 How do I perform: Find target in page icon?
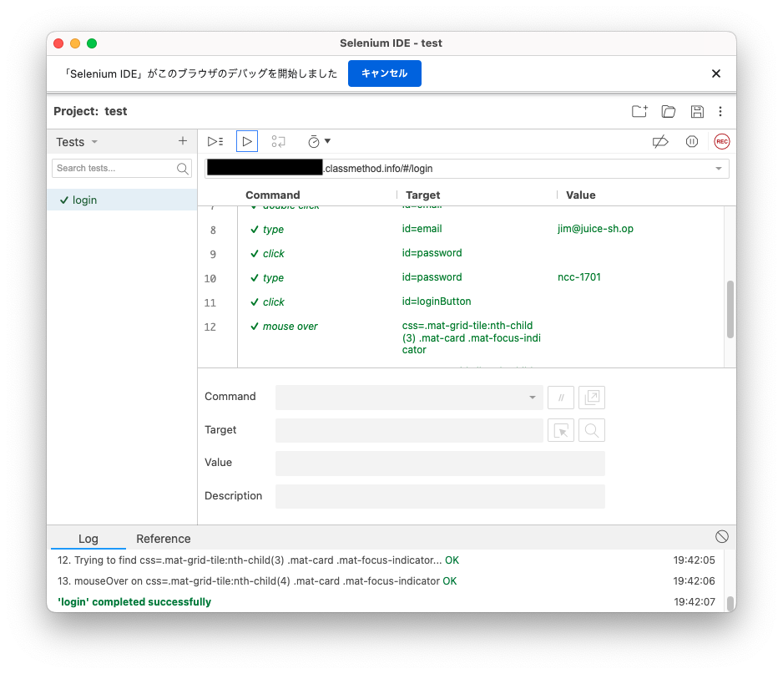pyautogui.click(x=592, y=430)
